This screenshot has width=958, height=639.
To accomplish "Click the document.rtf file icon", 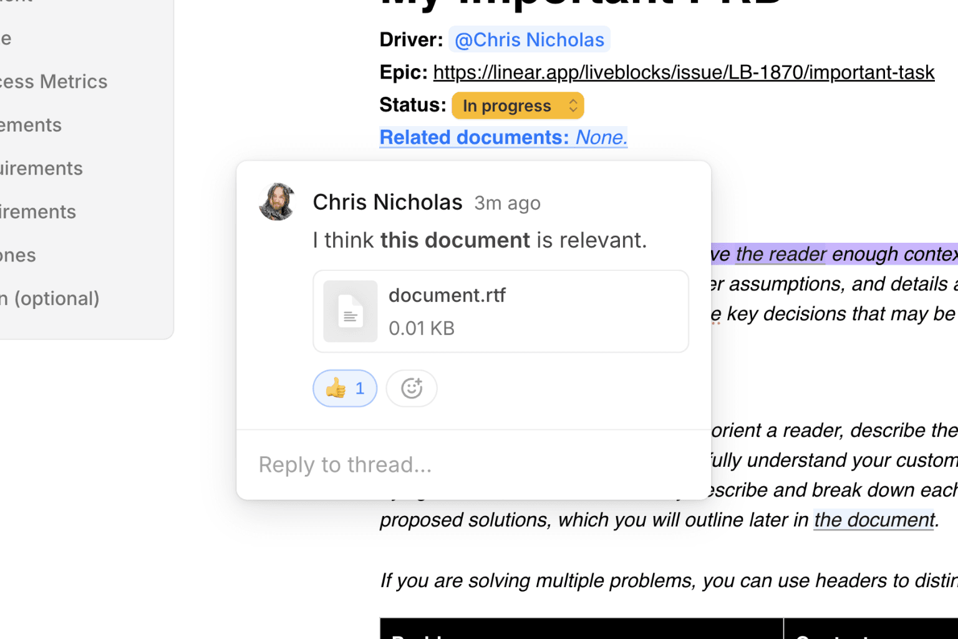I will pos(350,311).
